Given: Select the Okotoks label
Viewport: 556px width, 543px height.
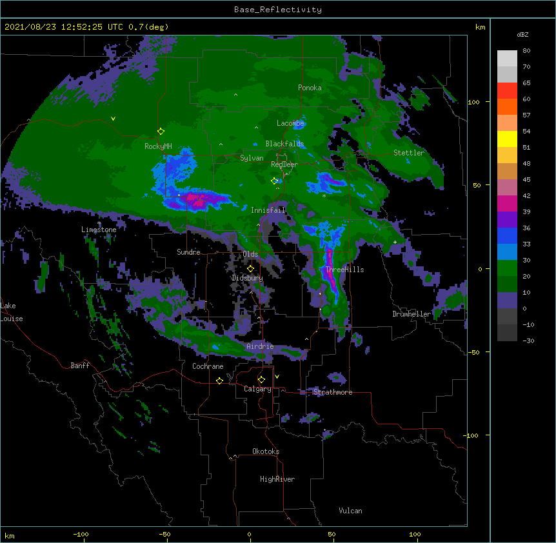Looking at the screenshot, I should (266, 451).
